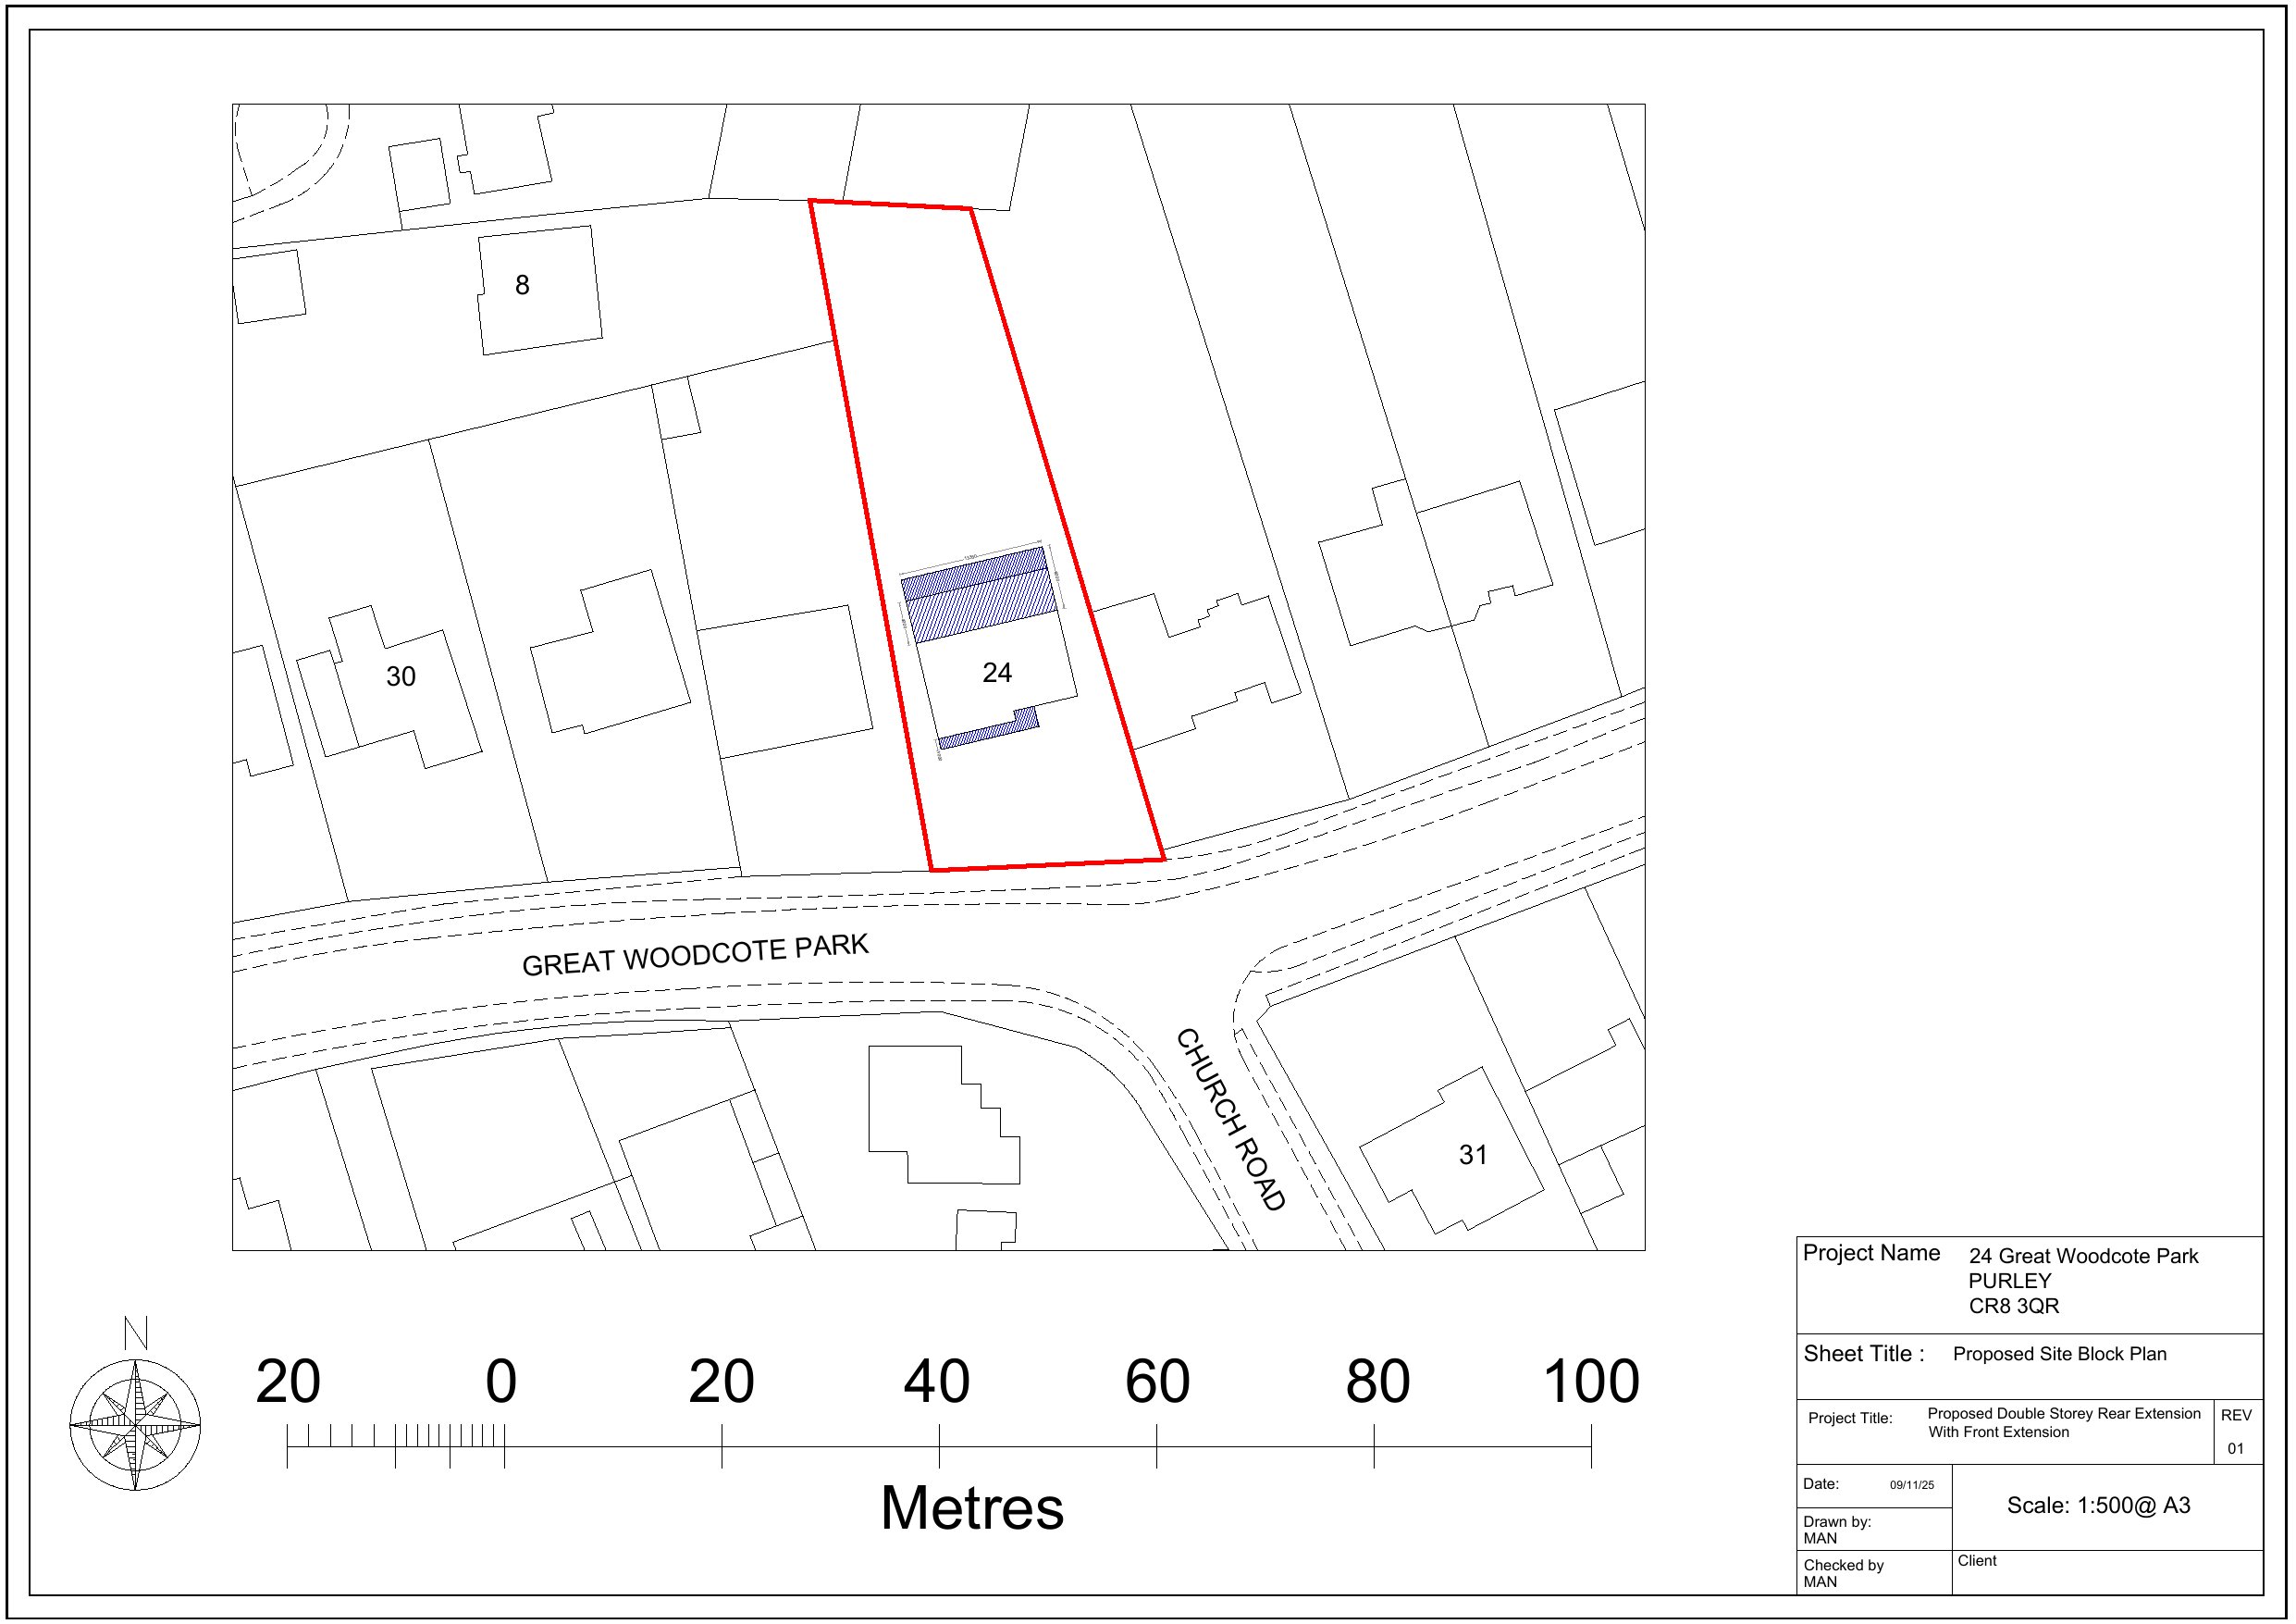2296x1624 pixels.
Task: Click the date 09/11/25 field
Action: [1911, 1485]
